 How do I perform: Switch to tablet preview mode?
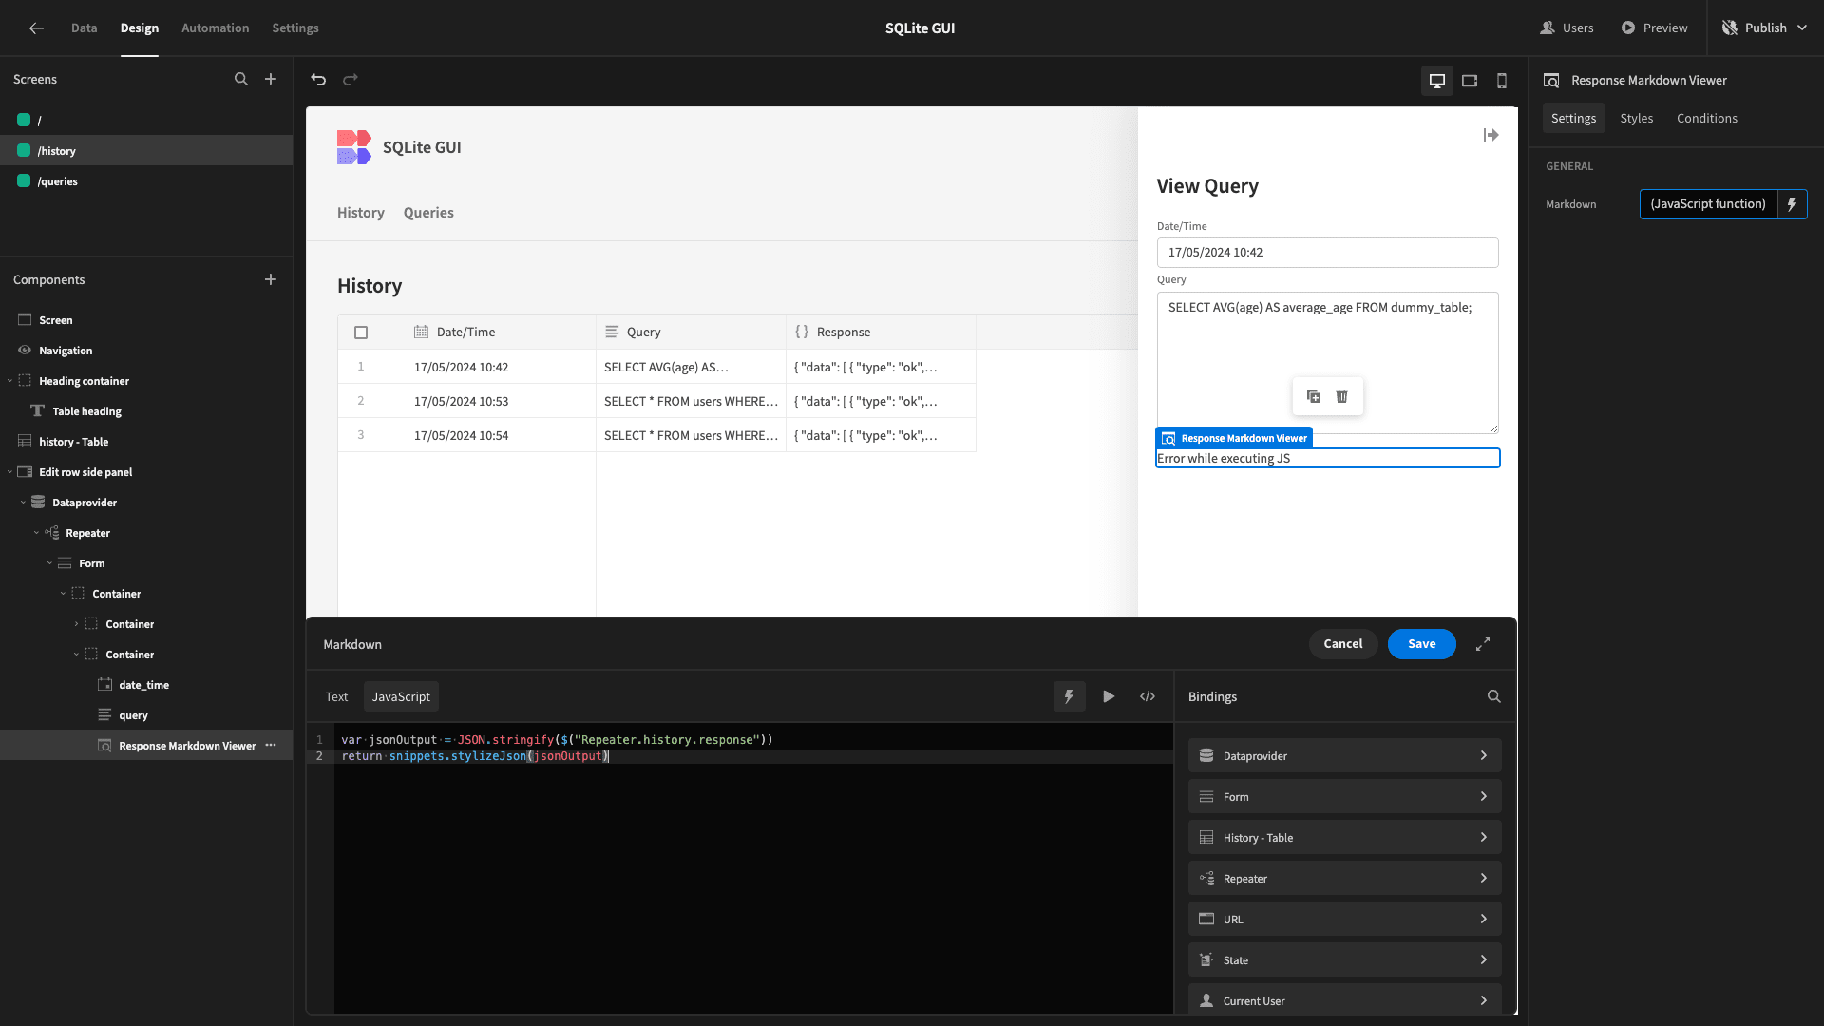pyautogui.click(x=1470, y=81)
